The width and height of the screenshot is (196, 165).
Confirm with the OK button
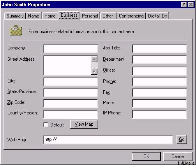146,156
